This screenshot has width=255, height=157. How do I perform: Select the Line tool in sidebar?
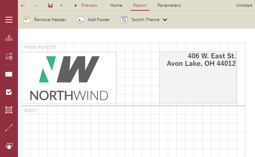[9, 128]
